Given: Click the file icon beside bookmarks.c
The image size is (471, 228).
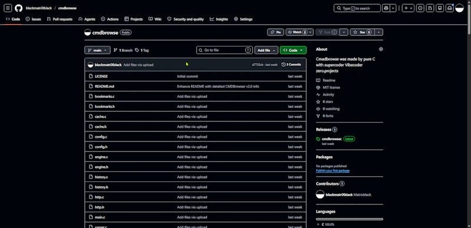Looking at the screenshot, I should (91, 97).
